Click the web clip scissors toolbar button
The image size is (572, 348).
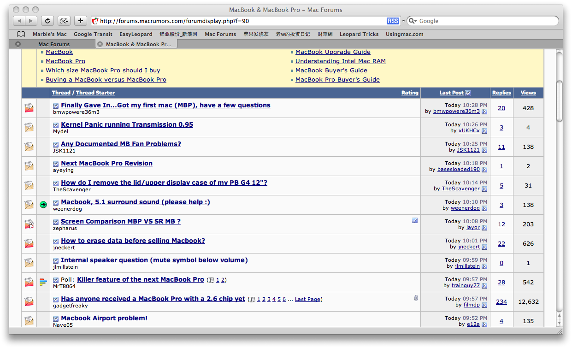click(64, 21)
